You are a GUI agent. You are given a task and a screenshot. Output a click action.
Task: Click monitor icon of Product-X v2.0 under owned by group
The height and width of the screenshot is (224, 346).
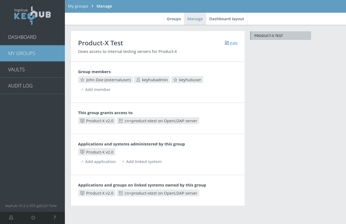(82, 193)
